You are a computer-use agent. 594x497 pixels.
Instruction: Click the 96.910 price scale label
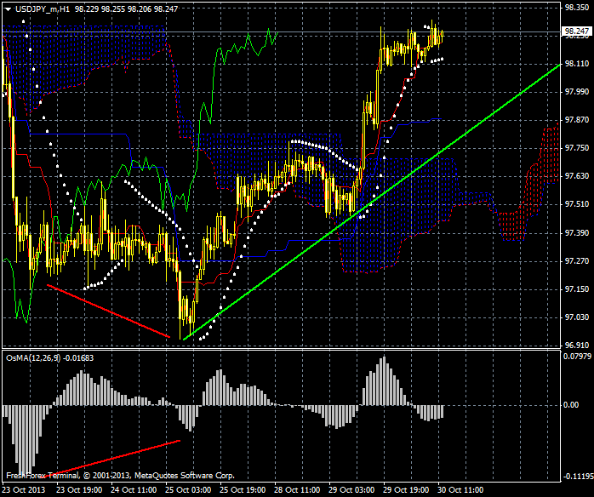click(x=577, y=346)
